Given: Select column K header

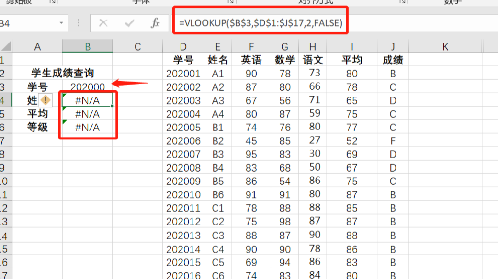Looking at the screenshot, I should tap(445, 47).
